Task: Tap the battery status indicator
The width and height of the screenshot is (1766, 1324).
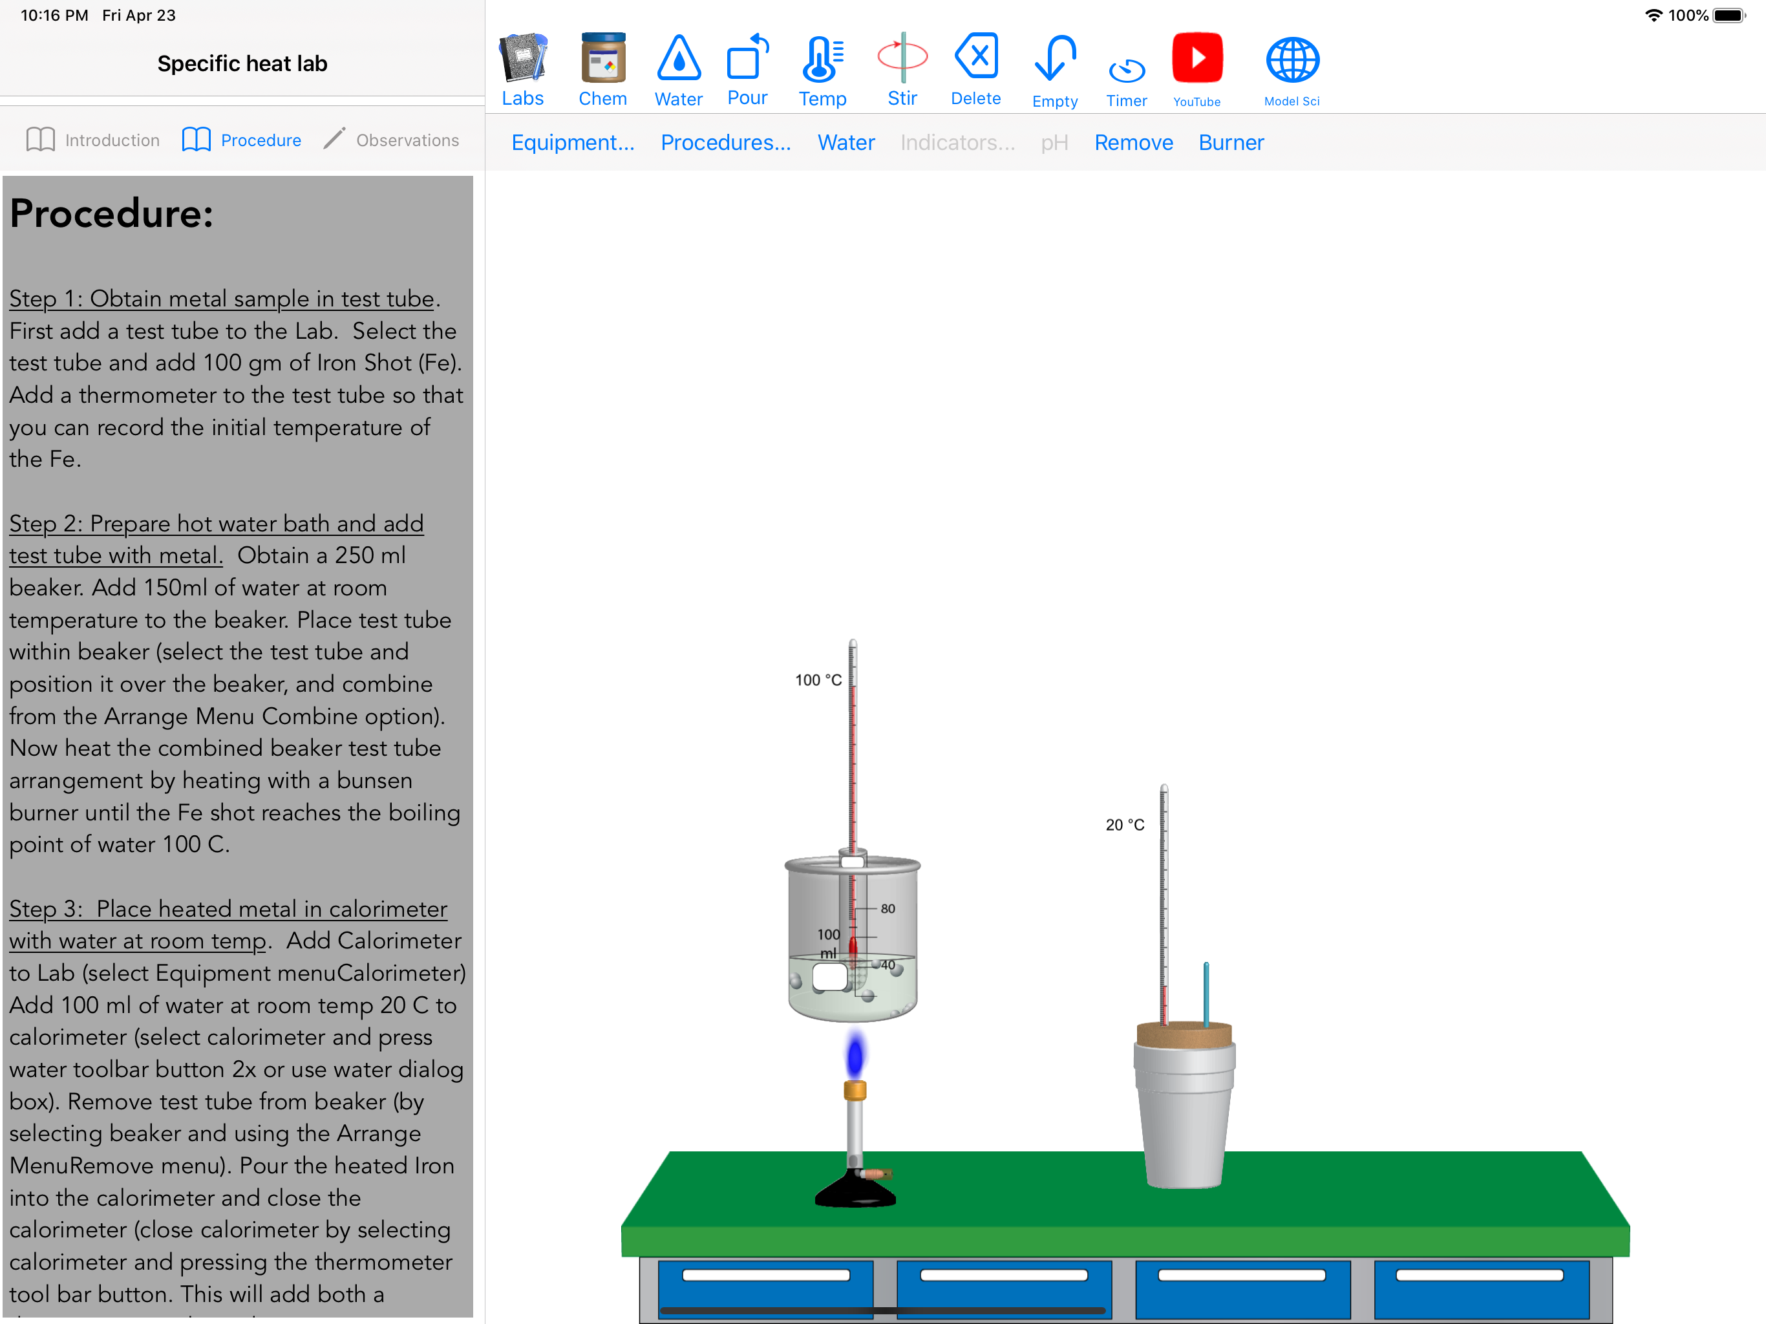Action: coord(1729,15)
